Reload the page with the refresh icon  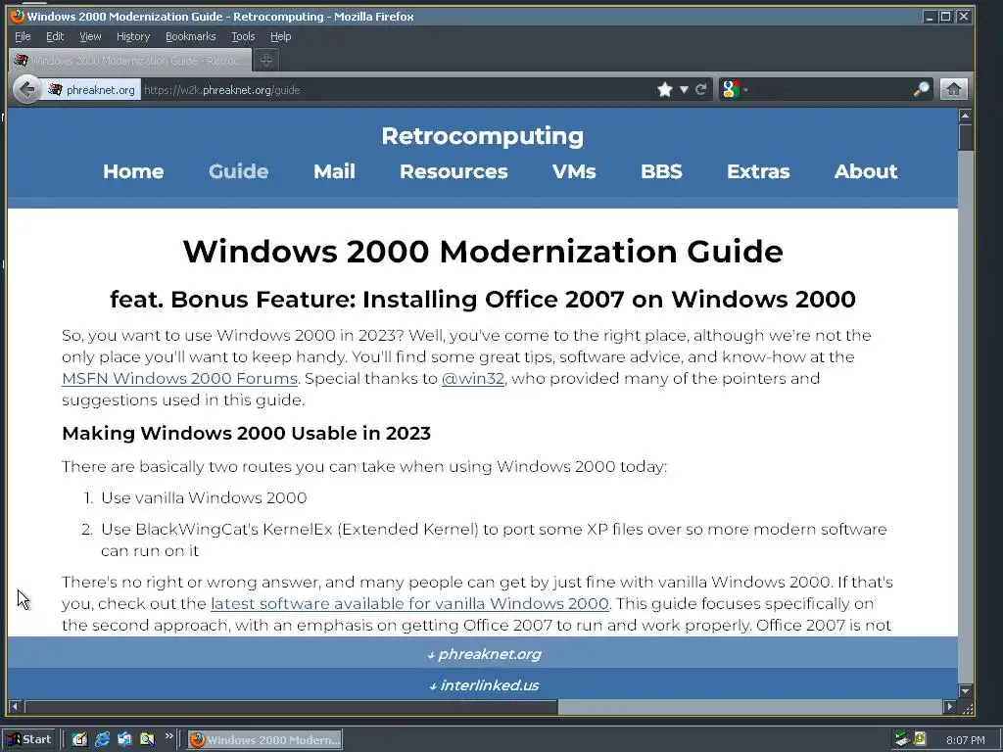pyautogui.click(x=701, y=89)
